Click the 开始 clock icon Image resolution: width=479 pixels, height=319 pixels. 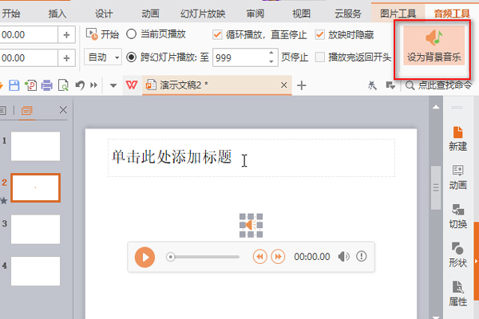tap(92, 34)
